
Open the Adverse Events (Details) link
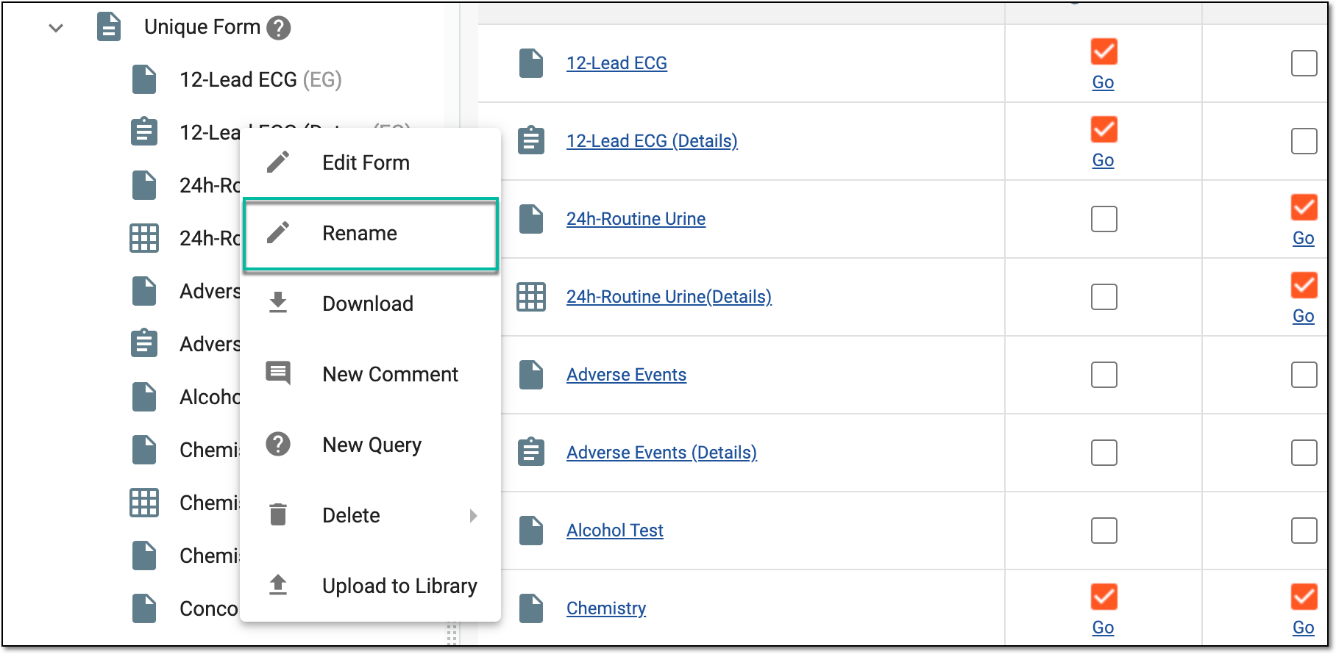tap(661, 453)
